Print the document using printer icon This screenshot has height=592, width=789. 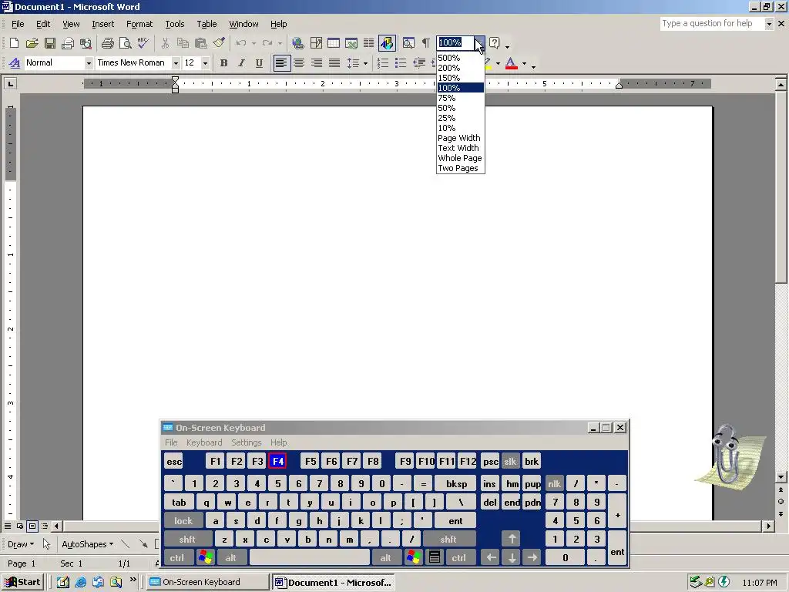point(107,43)
